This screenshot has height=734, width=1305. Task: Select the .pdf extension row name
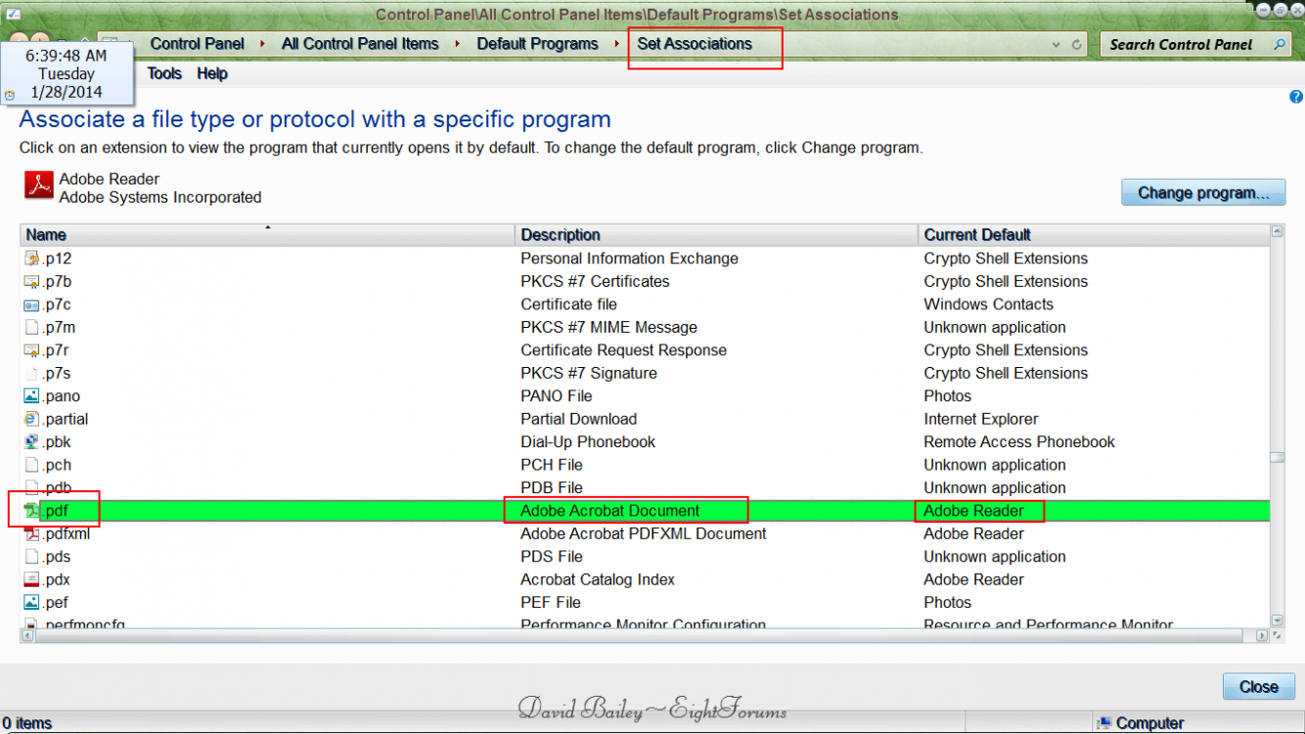click(x=56, y=511)
